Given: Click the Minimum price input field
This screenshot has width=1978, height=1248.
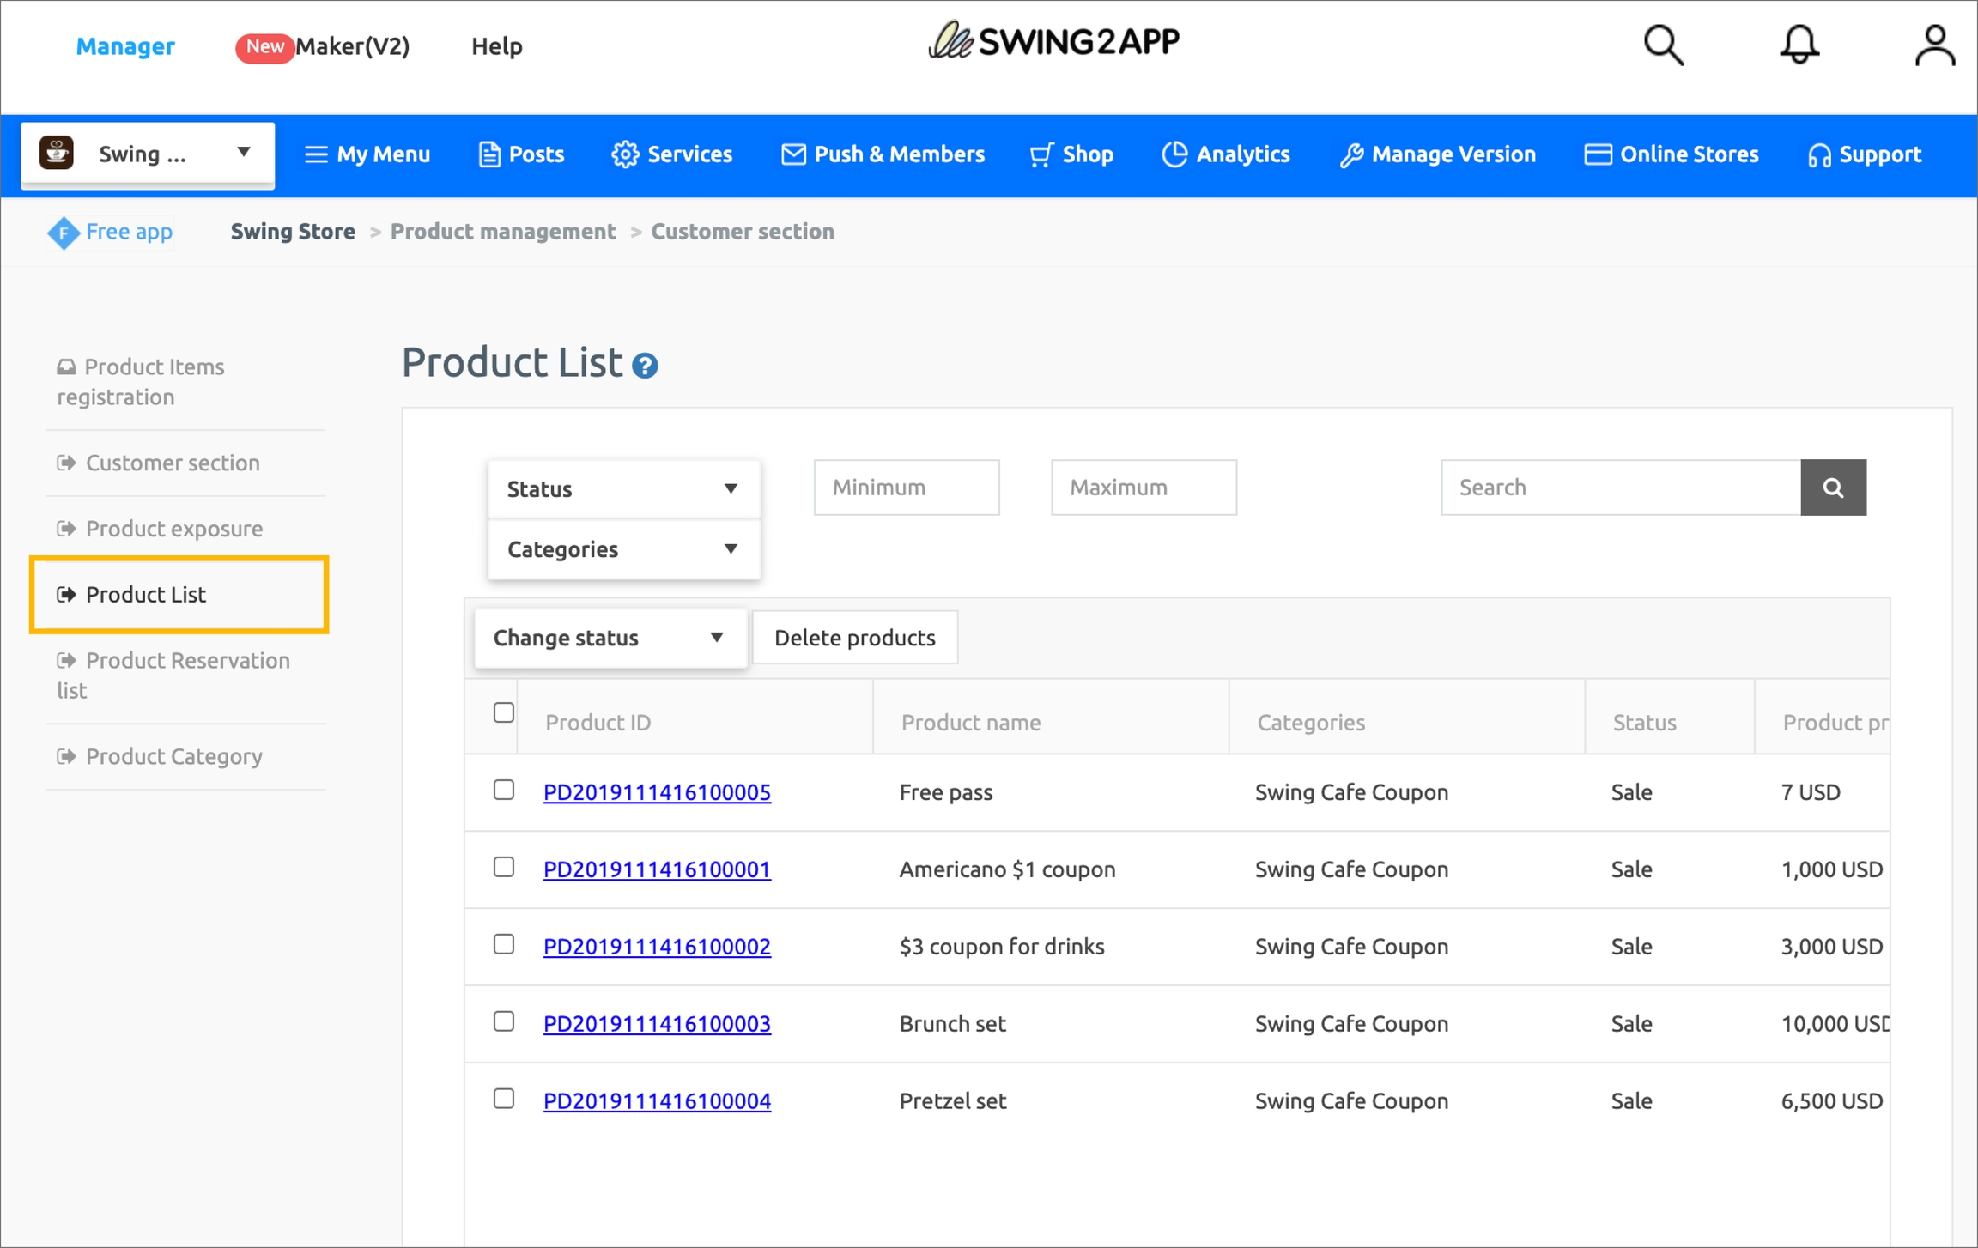Looking at the screenshot, I should click(x=907, y=488).
